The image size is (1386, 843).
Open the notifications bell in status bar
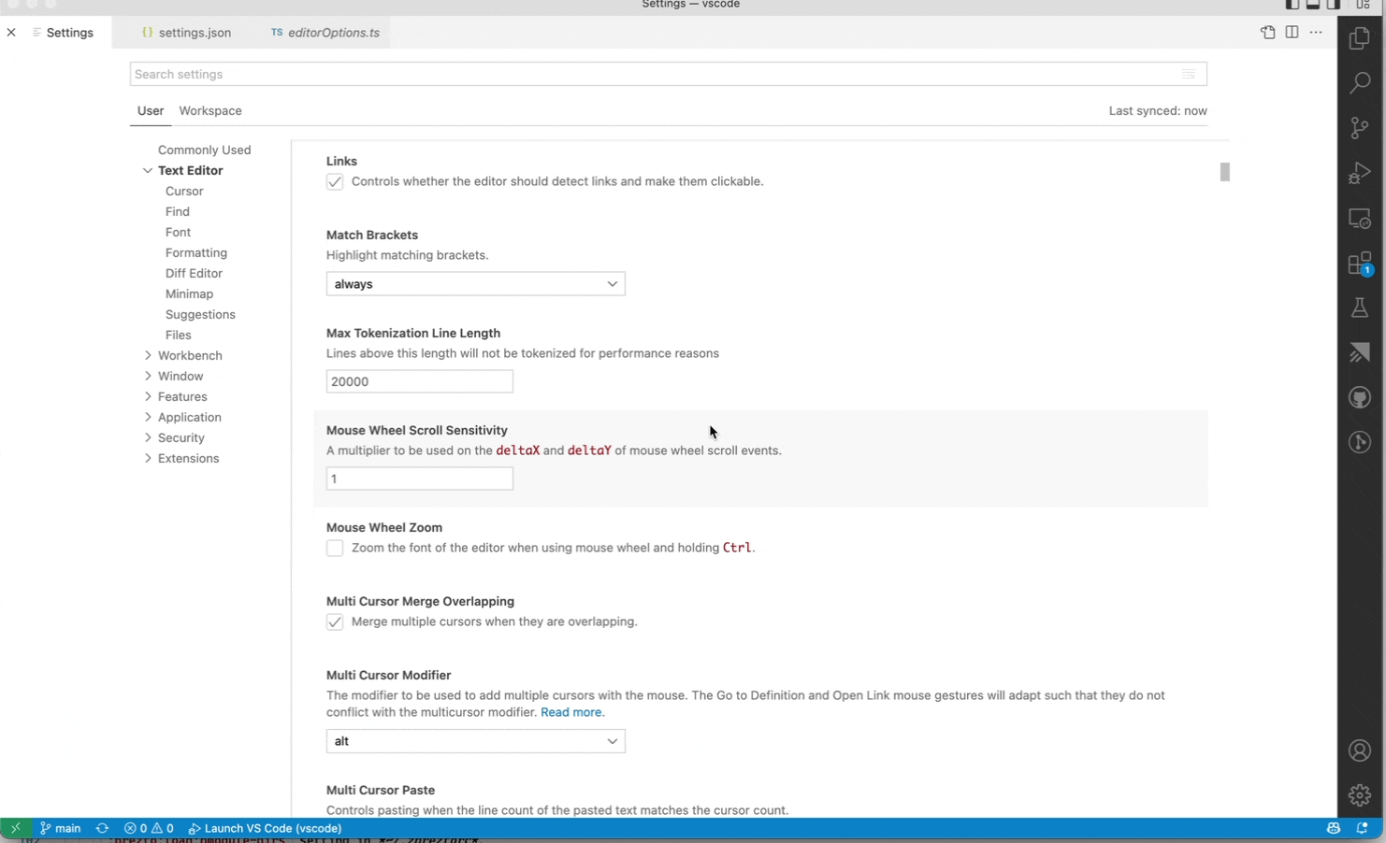(1363, 828)
